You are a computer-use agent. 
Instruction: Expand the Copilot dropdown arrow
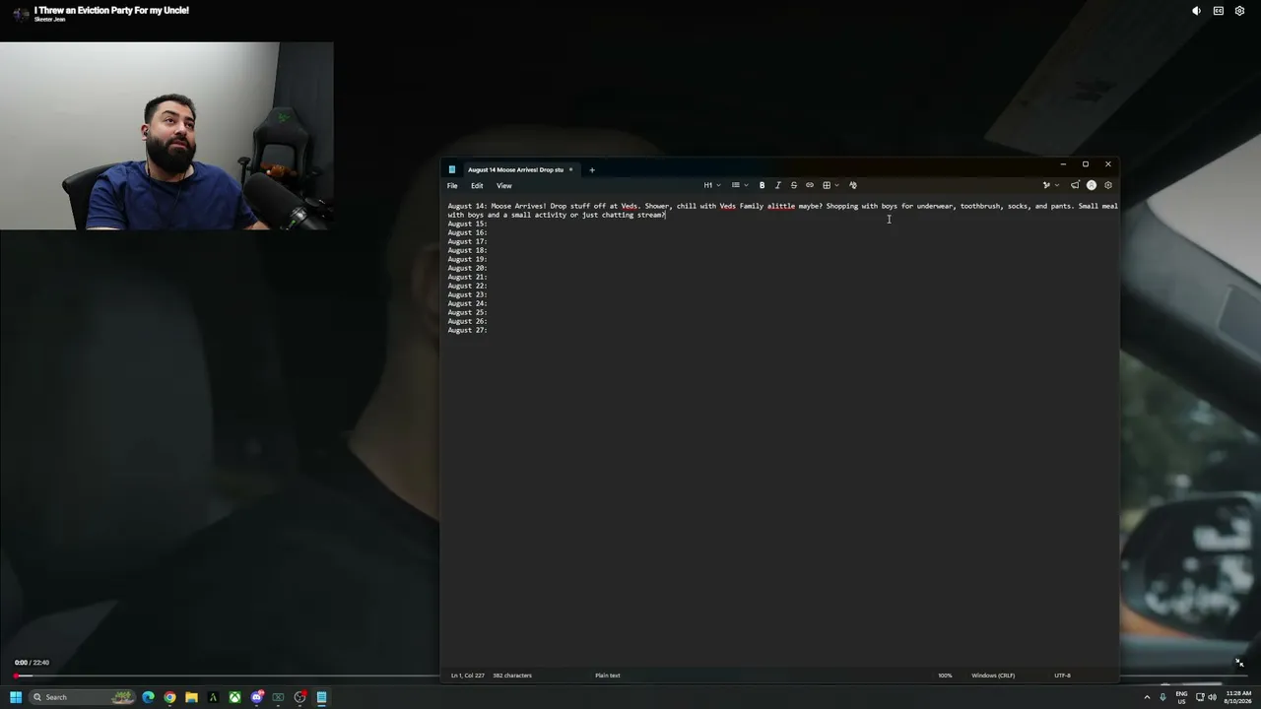point(1057,185)
